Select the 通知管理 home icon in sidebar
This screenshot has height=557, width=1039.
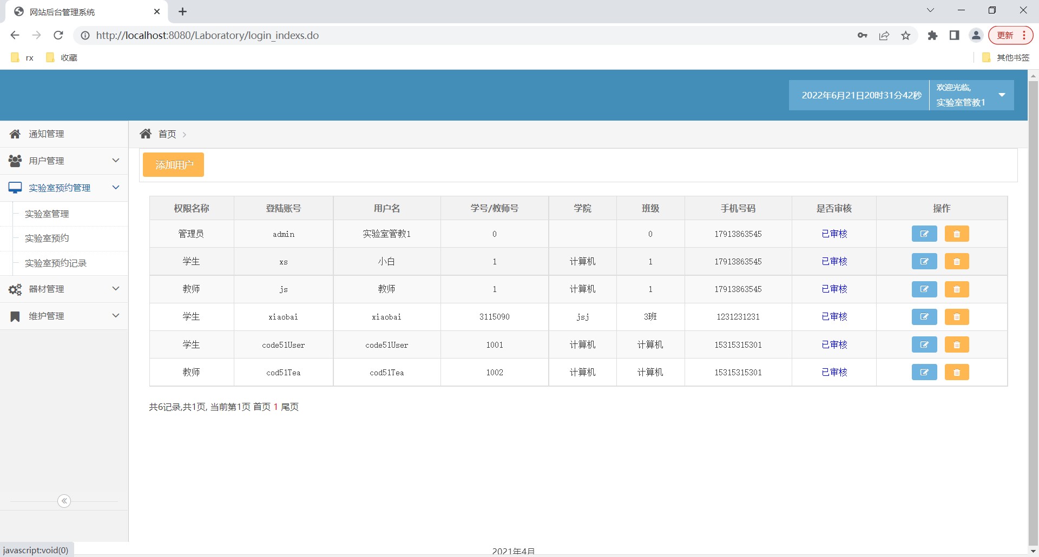coord(15,134)
